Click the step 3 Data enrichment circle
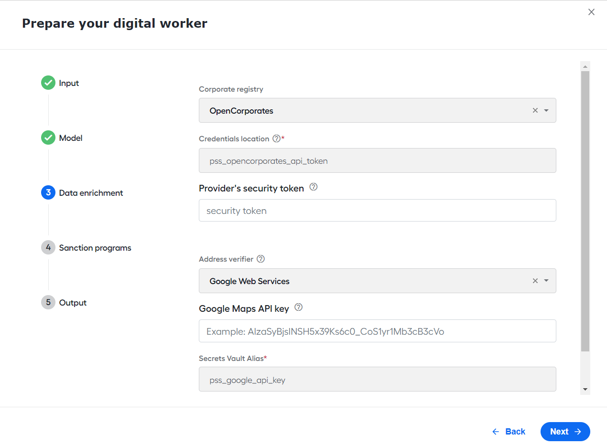Screen dimensions: 607x445 point(48,193)
